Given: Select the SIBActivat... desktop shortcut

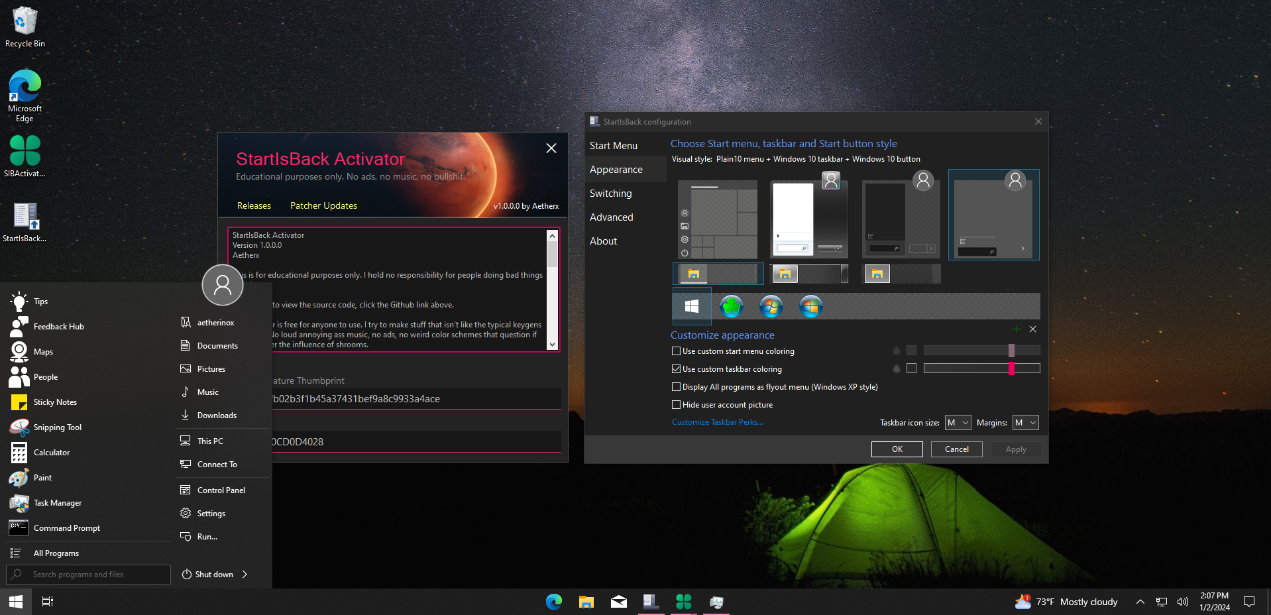Looking at the screenshot, I should click(x=25, y=156).
